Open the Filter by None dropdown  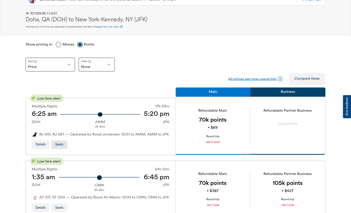point(97,64)
